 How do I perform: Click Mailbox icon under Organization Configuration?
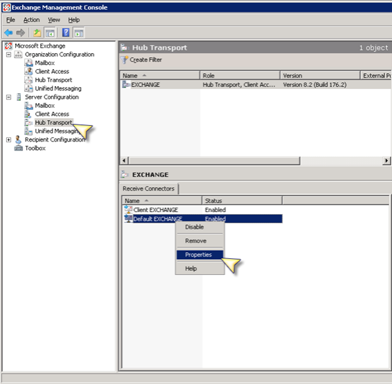pos(28,63)
